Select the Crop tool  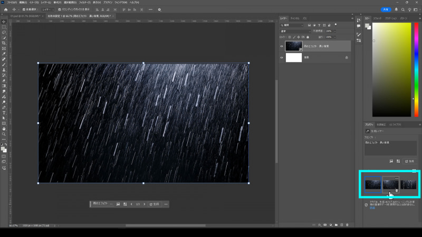tap(4, 43)
